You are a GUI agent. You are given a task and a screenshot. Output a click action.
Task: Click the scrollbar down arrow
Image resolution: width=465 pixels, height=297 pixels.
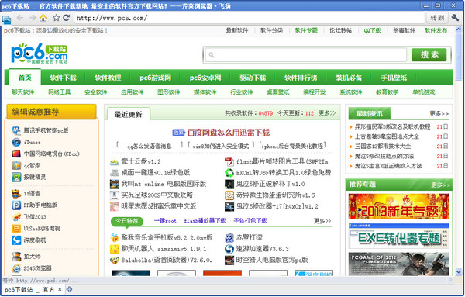pyautogui.click(x=459, y=271)
